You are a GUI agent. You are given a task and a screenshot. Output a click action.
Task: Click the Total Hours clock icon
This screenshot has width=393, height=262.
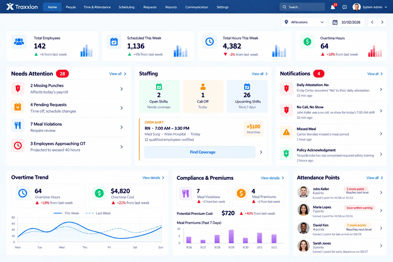pos(210,41)
